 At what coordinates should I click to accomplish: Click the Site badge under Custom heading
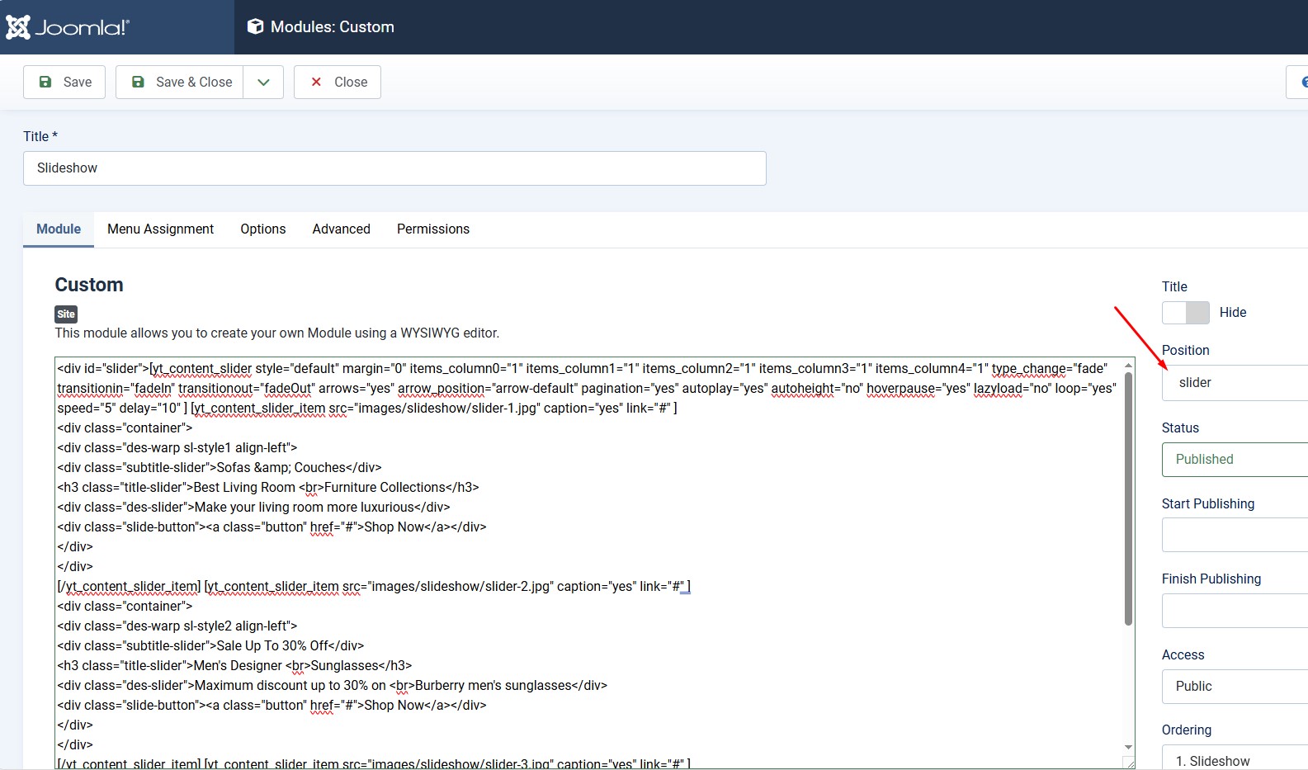point(66,314)
